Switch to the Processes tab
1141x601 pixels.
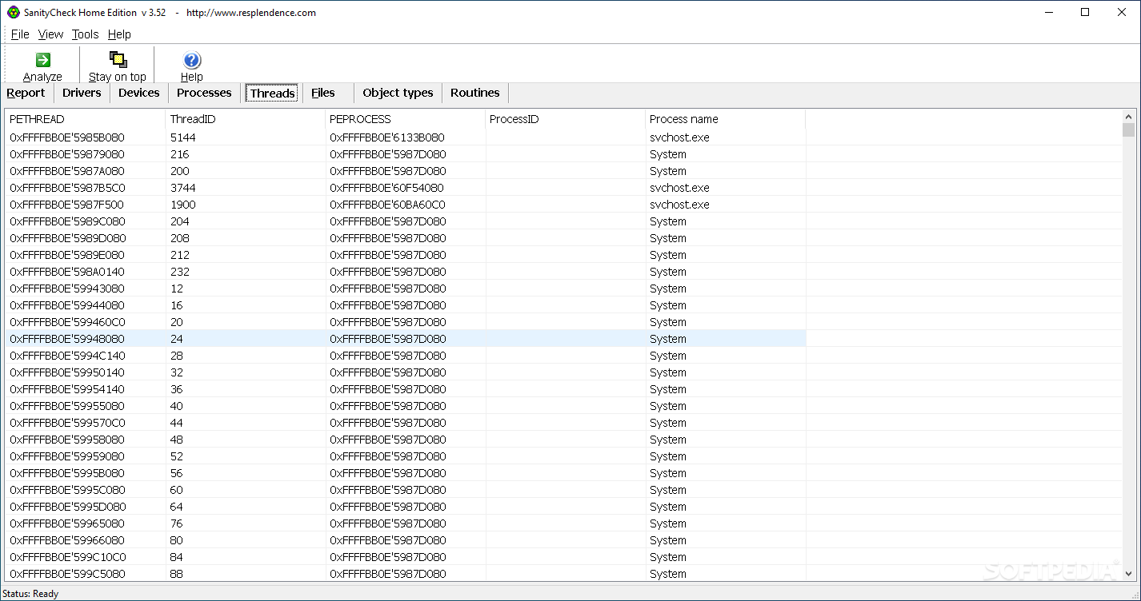click(x=204, y=93)
